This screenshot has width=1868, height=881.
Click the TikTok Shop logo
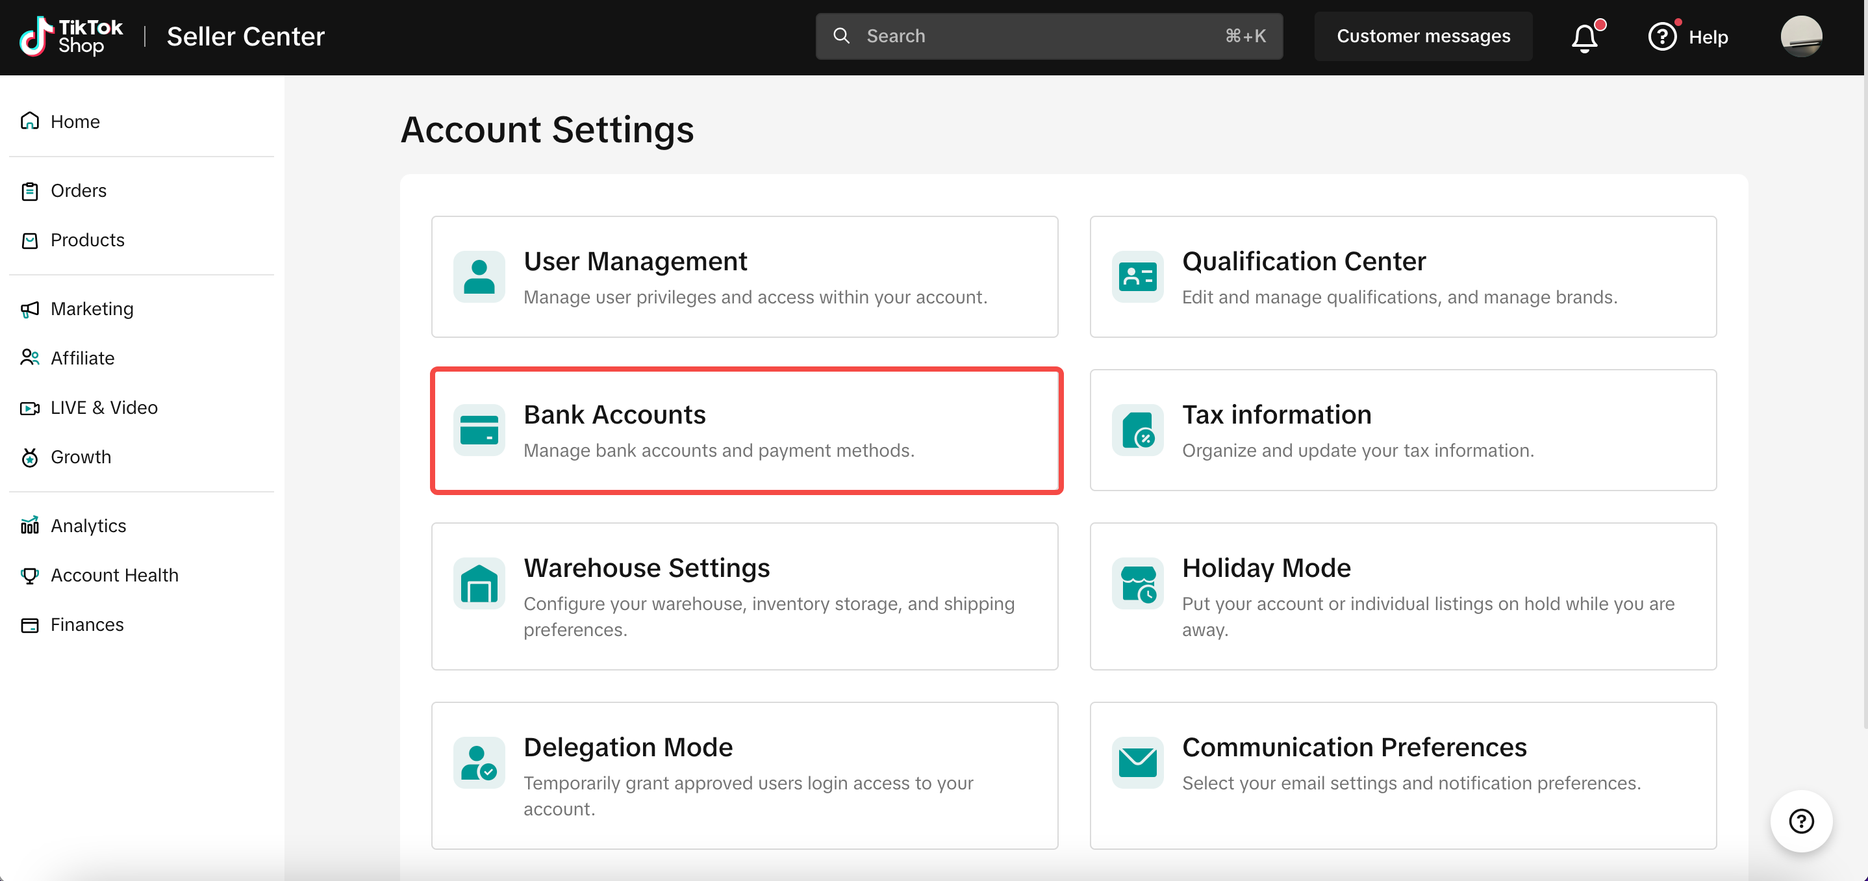(71, 36)
